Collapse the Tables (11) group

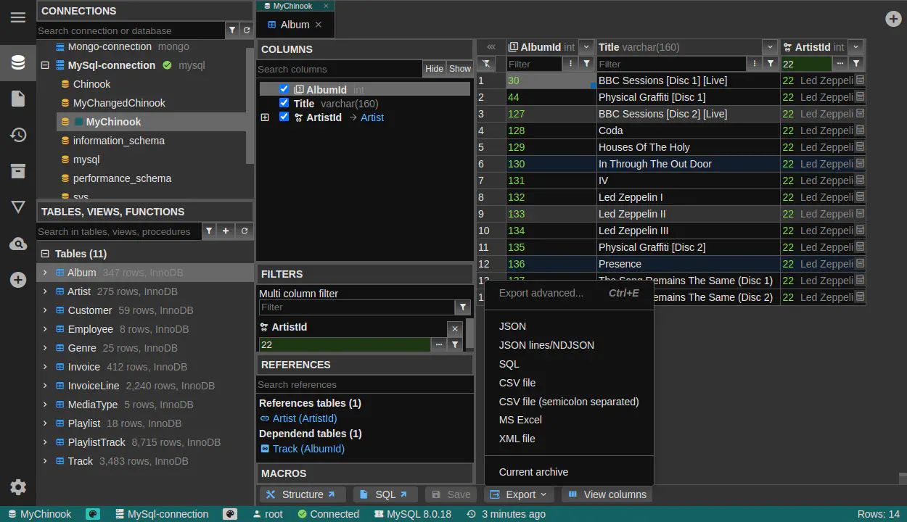45,254
